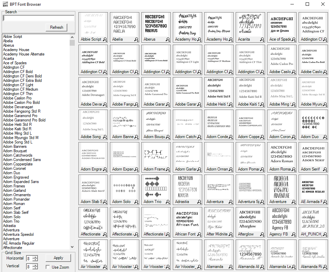Open the Adventura Speedol preview thumbnail
Viewport: 329px width, 272px height.
[x=250, y=187]
